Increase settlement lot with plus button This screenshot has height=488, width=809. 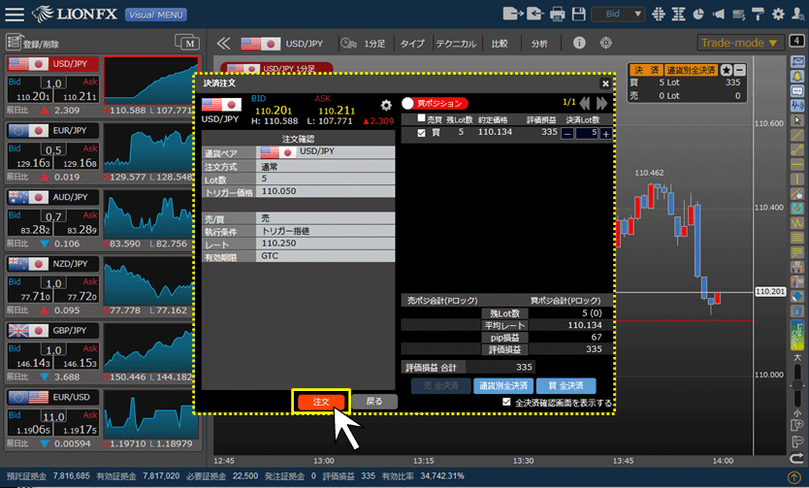click(x=605, y=134)
